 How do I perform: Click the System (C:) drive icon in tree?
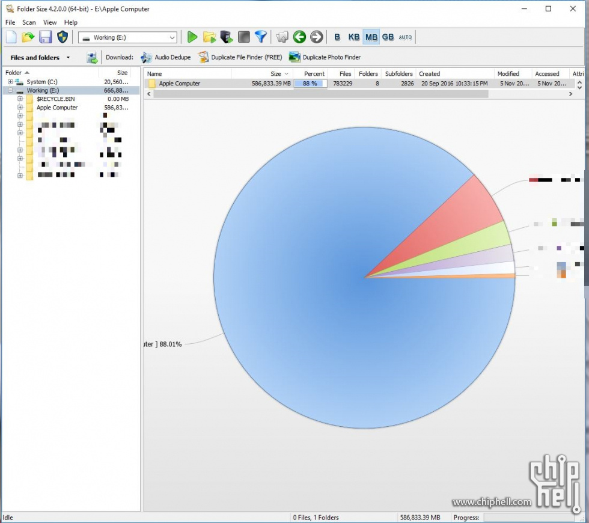[19, 82]
